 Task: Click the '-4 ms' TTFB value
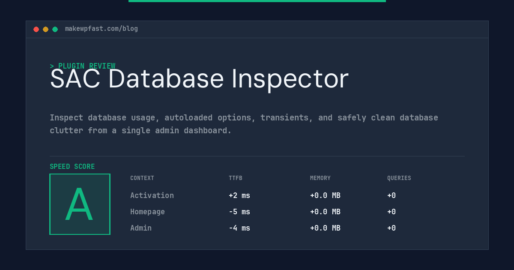coord(239,228)
